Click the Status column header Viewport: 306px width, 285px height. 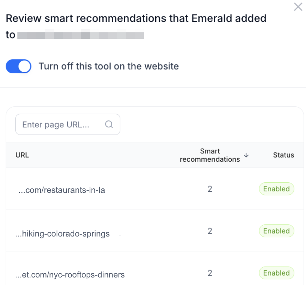click(x=283, y=155)
